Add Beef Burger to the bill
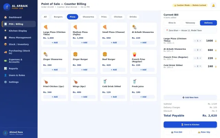 coord(114,70)
